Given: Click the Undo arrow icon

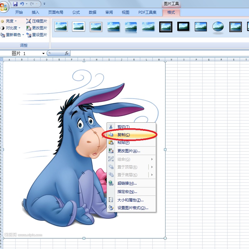Looking at the screenshot, I should click(22, 4).
